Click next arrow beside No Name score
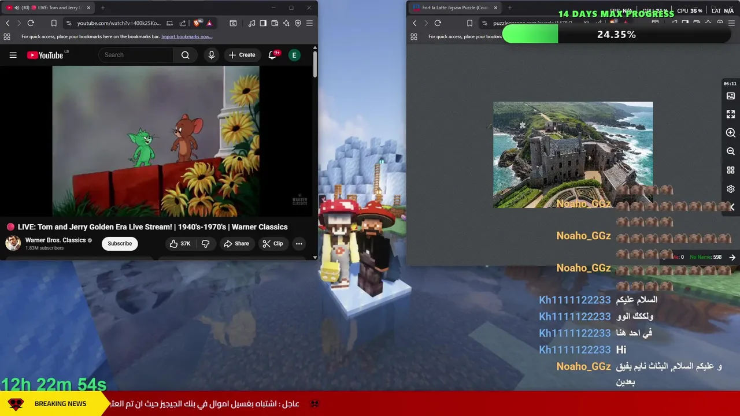 click(x=732, y=257)
